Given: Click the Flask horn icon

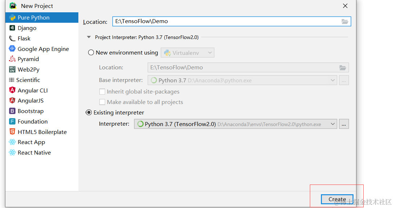Looking at the screenshot, I should 12,38.
